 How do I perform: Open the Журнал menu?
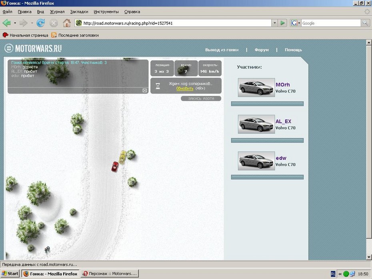(x=57, y=12)
